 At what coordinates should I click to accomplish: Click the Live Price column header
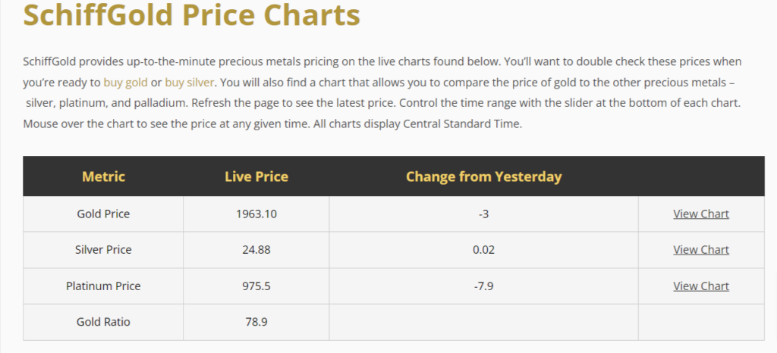[256, 176]
